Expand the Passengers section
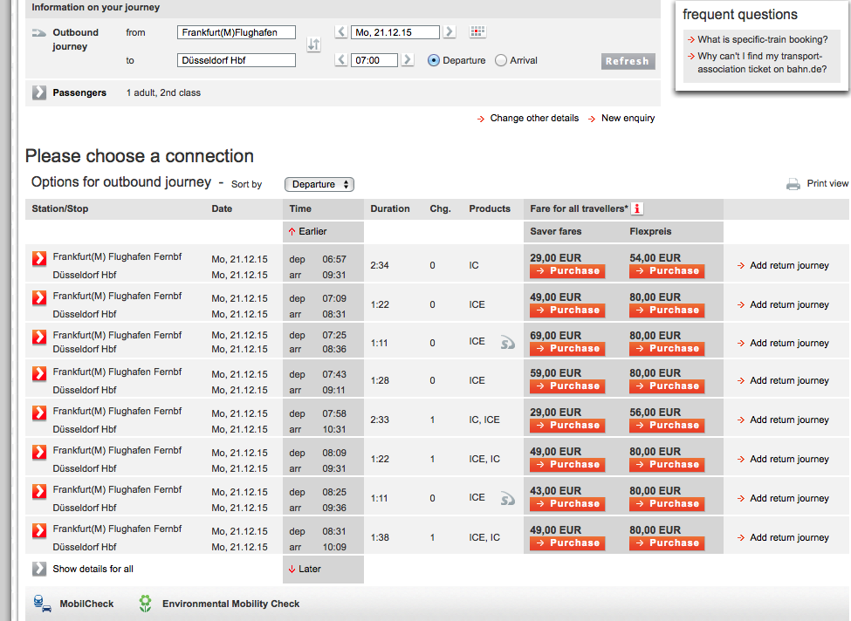 [x=39, y=92]
